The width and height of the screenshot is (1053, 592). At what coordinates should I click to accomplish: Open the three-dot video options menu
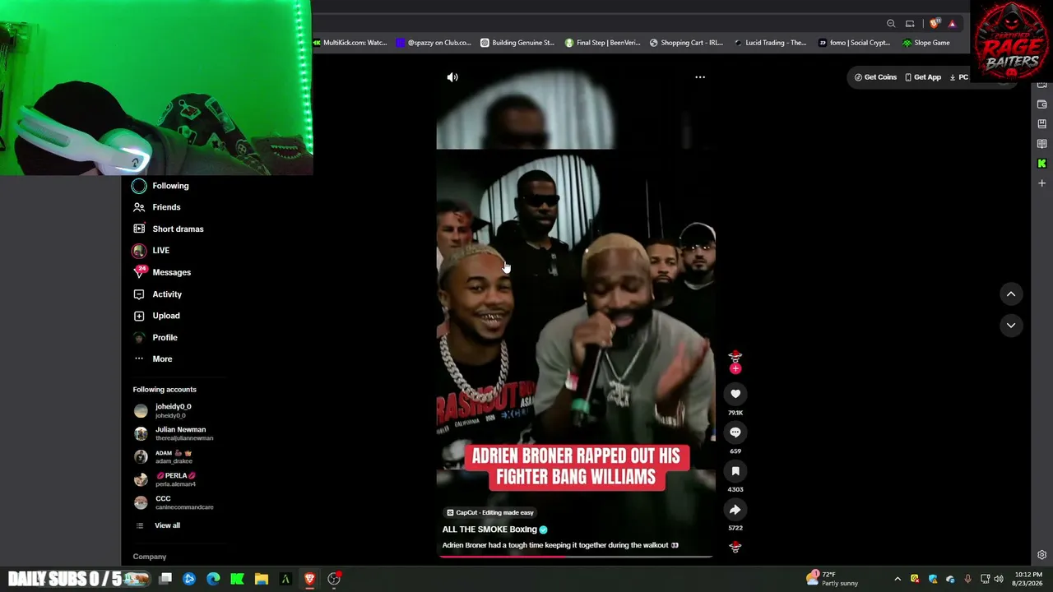(700, 77)
